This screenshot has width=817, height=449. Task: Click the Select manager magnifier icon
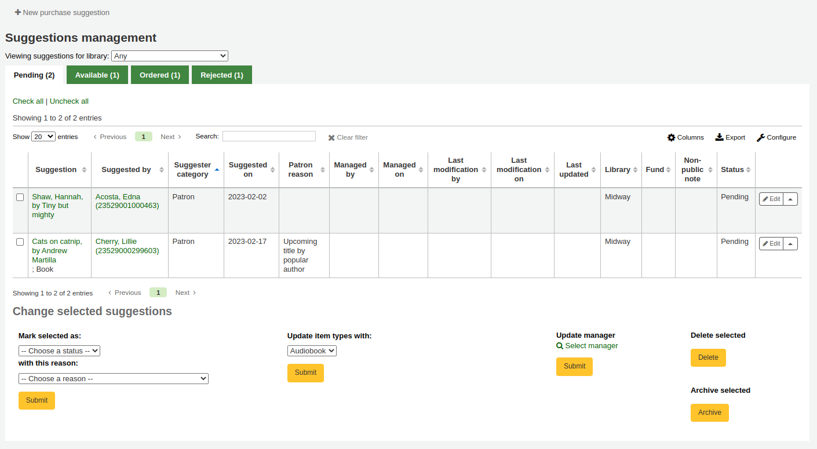(x=559, y=345)
